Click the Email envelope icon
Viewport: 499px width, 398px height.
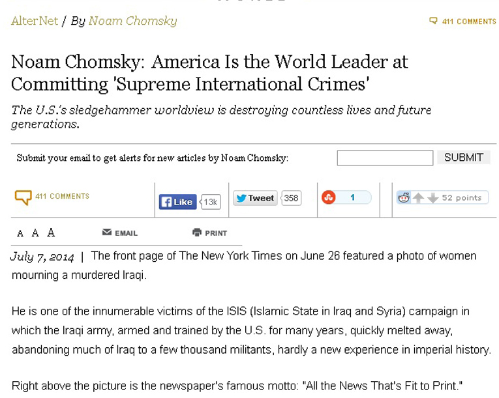click(x=107, y=233)
